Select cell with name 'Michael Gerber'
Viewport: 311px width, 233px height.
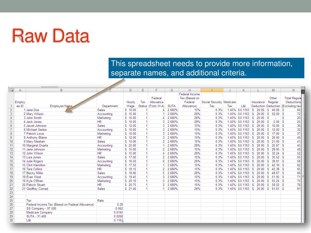(61, 130)
